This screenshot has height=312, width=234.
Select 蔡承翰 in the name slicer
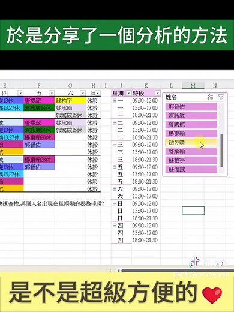(191, 151)
